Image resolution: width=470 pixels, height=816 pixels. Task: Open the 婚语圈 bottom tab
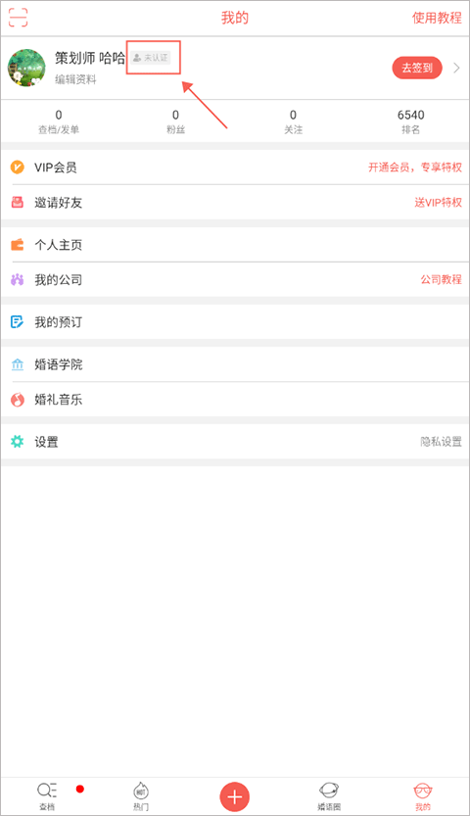(329, 796)
